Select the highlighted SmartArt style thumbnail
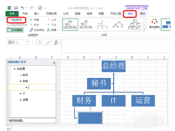This screenshot has height=131, width=175. [x=166, y=25]
